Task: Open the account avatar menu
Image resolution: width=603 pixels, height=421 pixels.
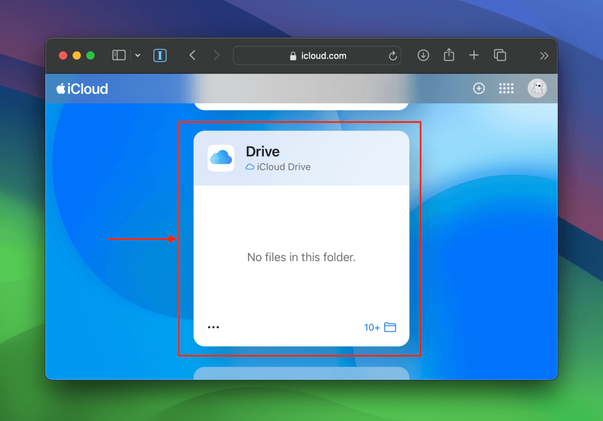Action: 537,88
